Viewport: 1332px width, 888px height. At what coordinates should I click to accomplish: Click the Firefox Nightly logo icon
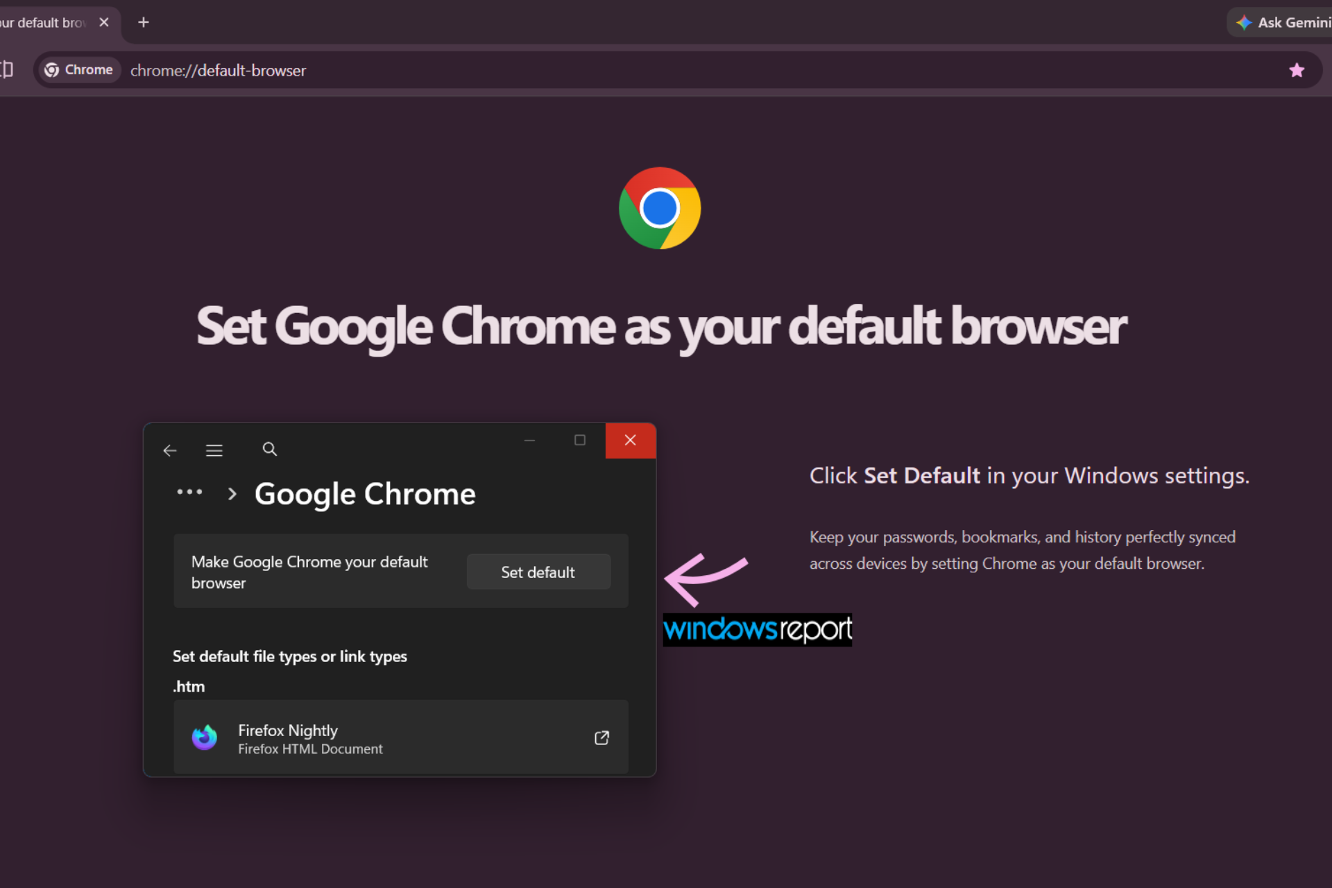[x=205, y=737]
